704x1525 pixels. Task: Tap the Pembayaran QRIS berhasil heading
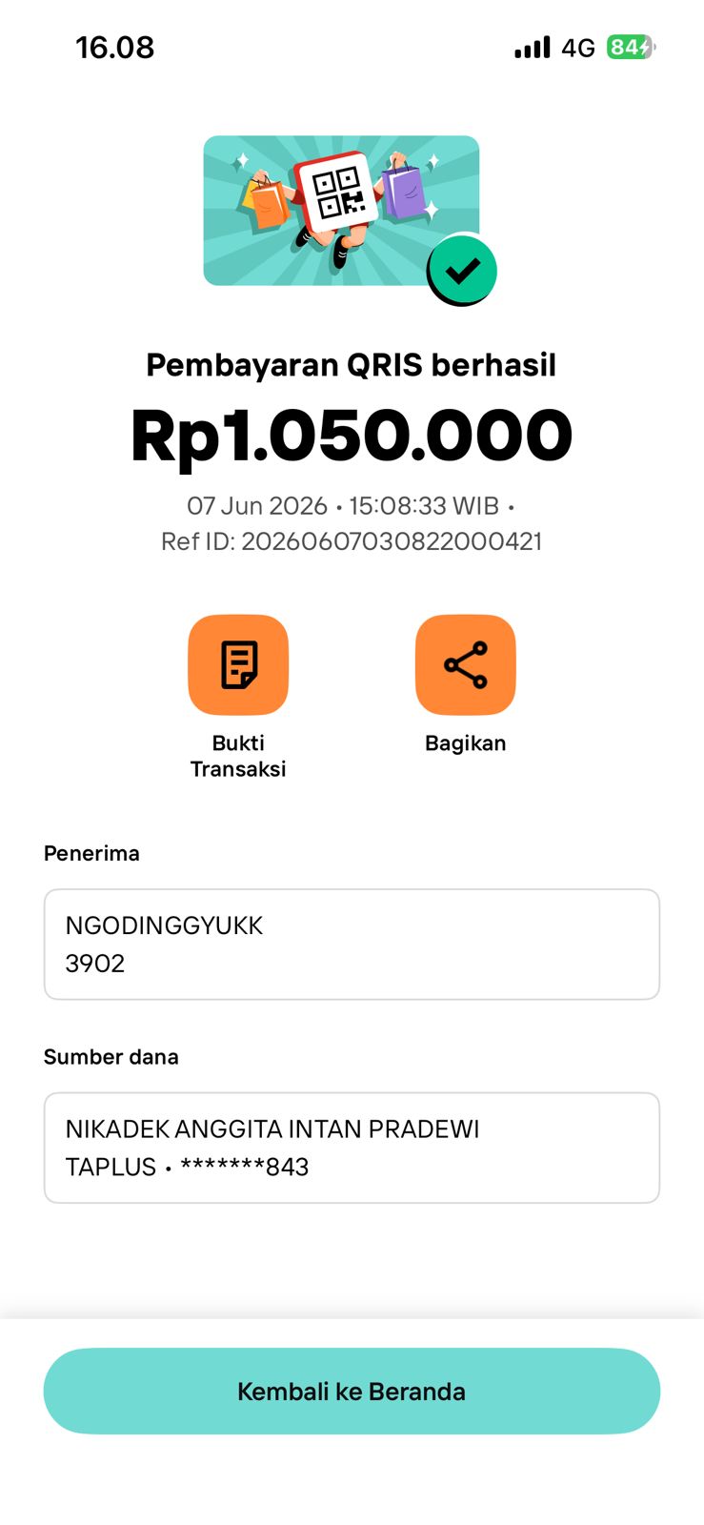tap(352, 365)
